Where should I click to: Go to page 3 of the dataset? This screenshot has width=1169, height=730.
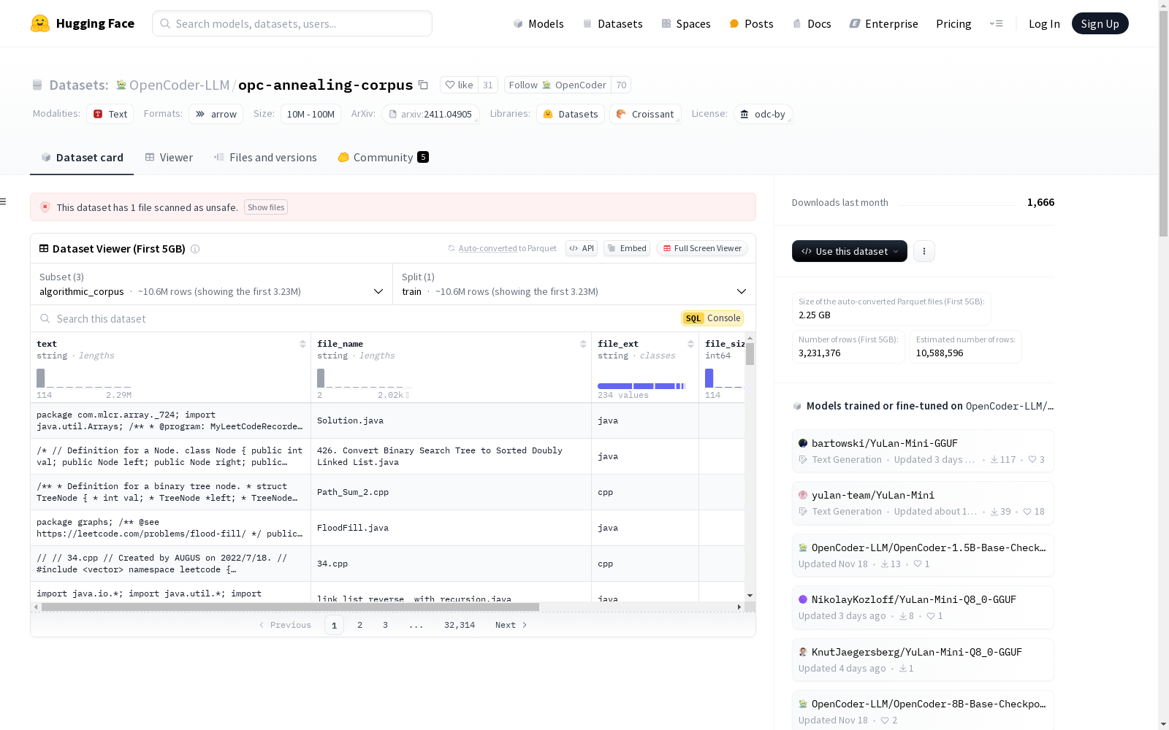(385, 625)
